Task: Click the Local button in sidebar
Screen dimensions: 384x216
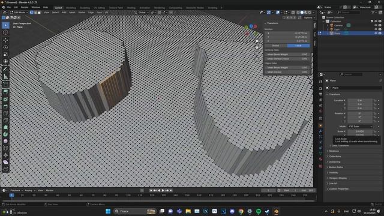Action: coord(298,46)
